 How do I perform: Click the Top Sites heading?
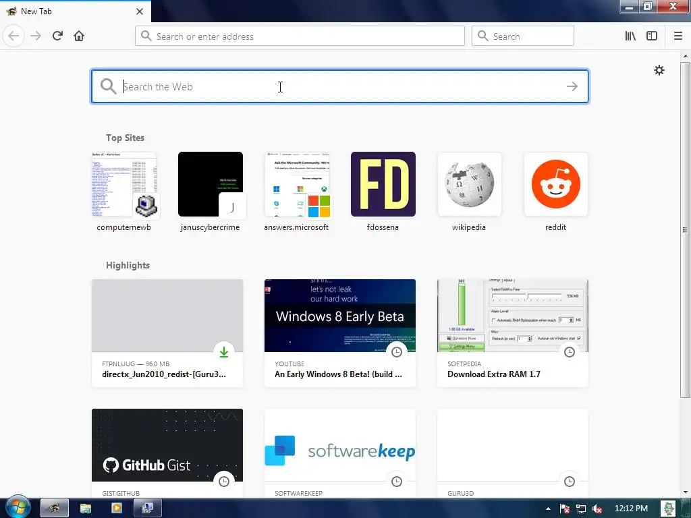point(125,138)
